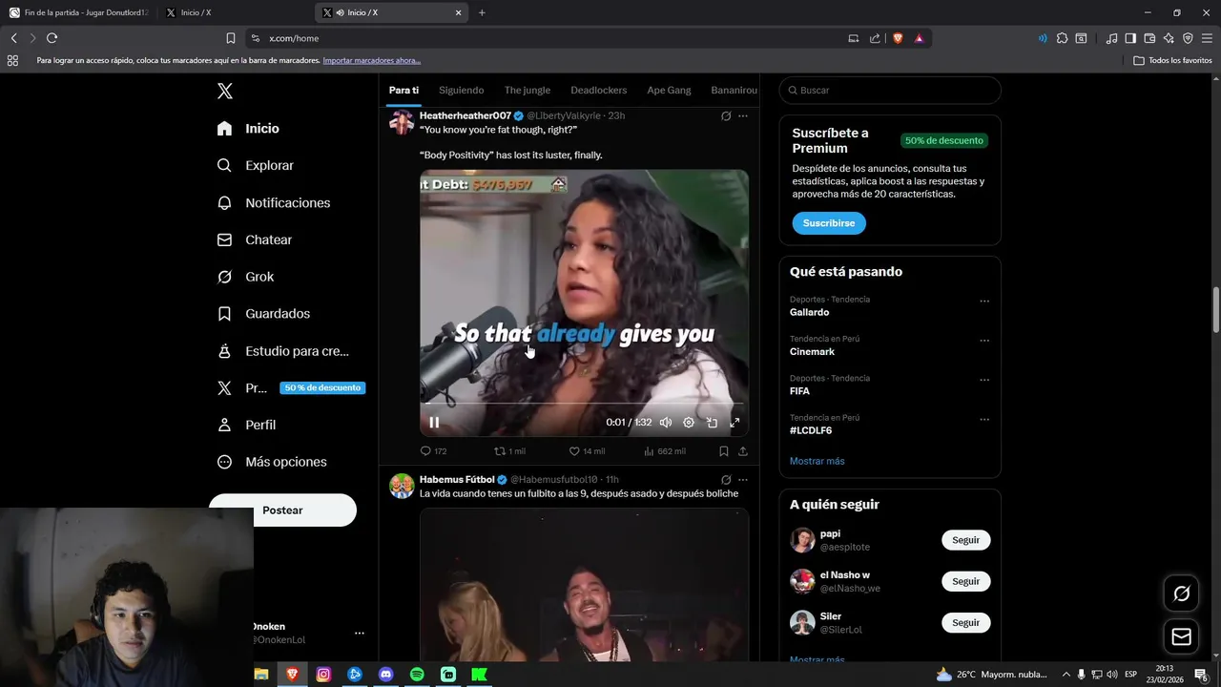Click the X logo in sidebar
This screenshot has height=687, width=1221.
pos(224,92)
